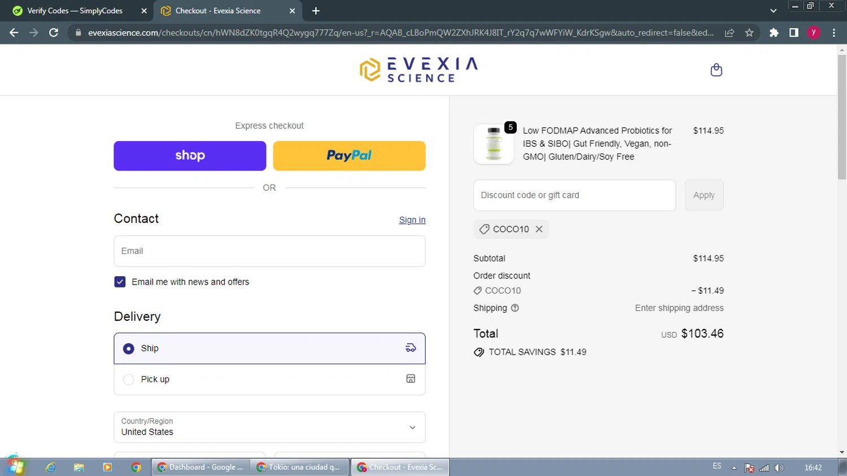
Task: Click the share page icon
Action: [730, 33]
